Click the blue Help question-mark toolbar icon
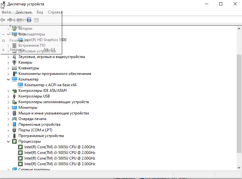 coord(29,20)
